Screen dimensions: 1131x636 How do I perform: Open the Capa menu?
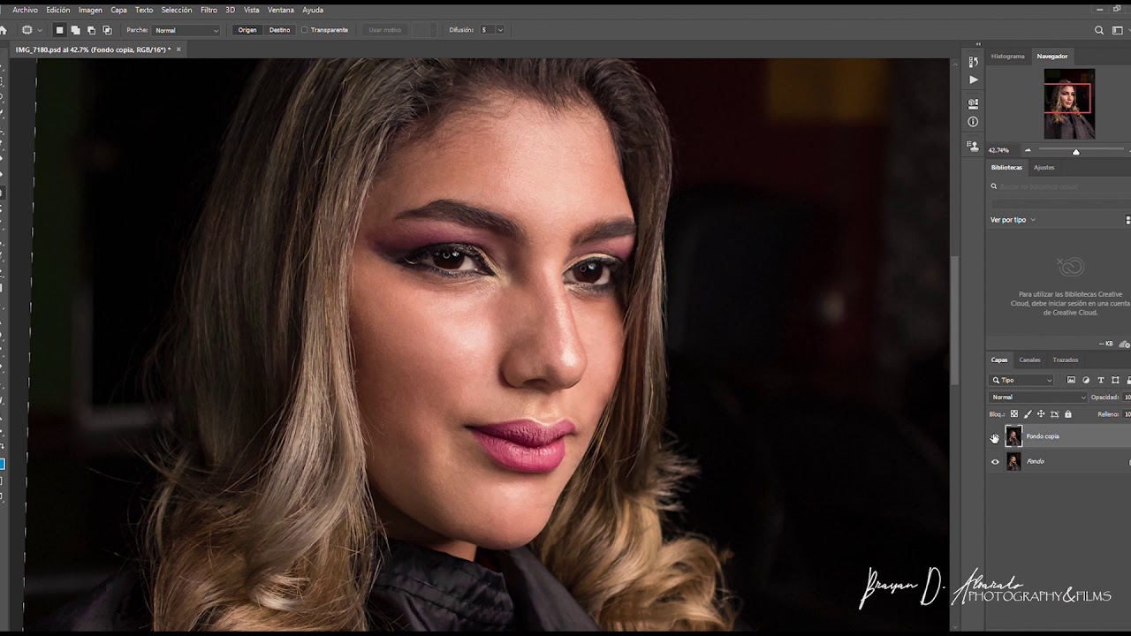[x=118, y=10]
